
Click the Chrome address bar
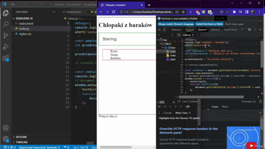click(x=152, y=12)
